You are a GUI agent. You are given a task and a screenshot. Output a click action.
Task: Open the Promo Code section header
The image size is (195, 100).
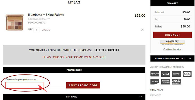[74, 70]
